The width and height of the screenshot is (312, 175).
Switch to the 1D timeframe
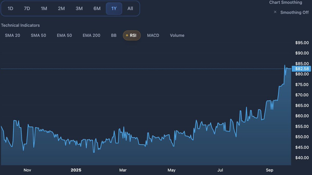(x=10, y=8)
